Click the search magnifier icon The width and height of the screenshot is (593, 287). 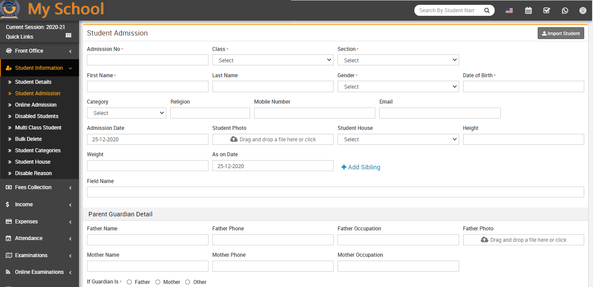click(487, 11)
